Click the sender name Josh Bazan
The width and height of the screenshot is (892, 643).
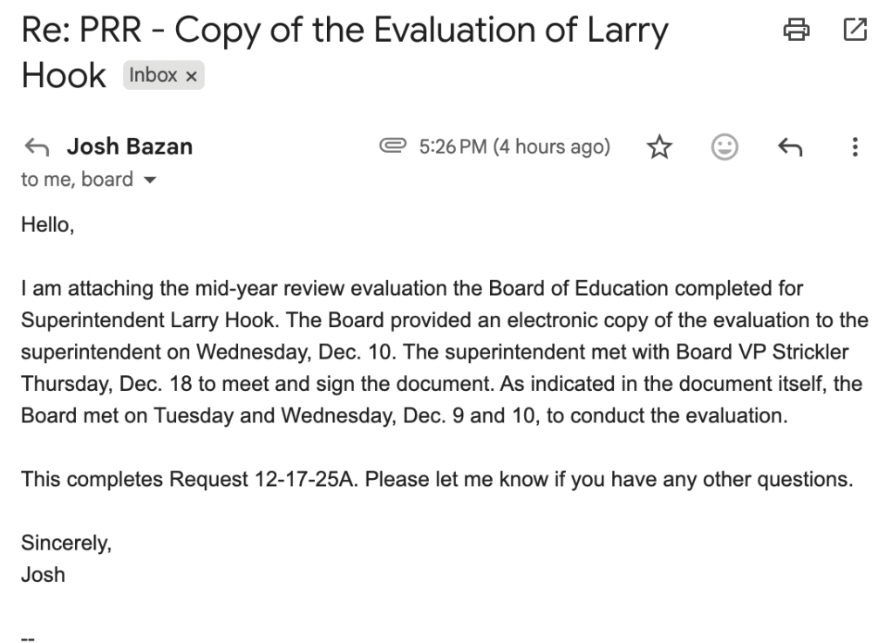click(x=130, y=147)
